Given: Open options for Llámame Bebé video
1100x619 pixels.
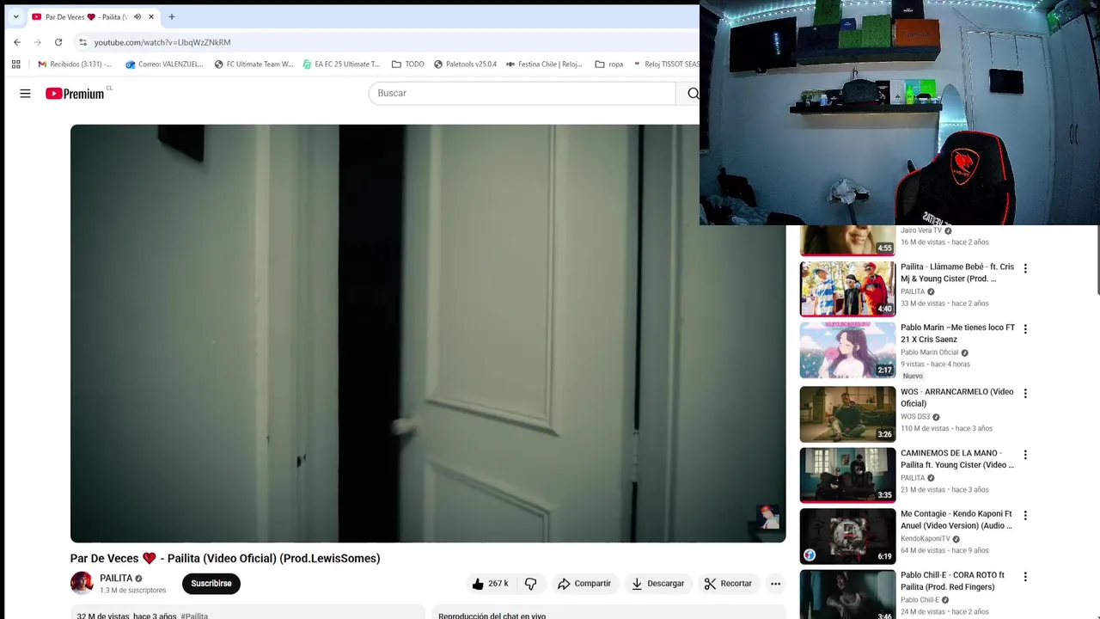Looking at the screenshot, I should tap(1025, 268).
